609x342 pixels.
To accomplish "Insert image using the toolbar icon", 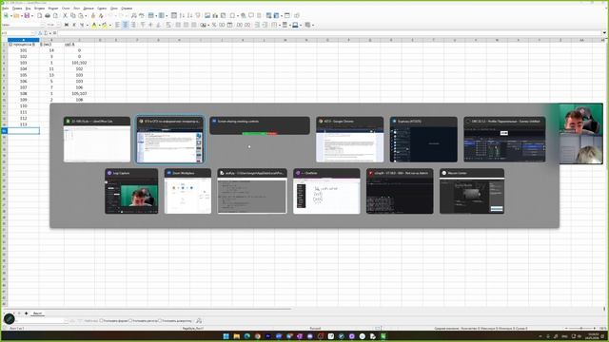I will coord(207,15).
